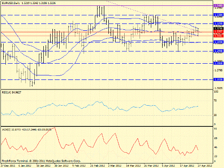The height and width of the screenshot is (168, 224).
Task: Click the 100 value on RSI scale
Action: click(216, 92)
